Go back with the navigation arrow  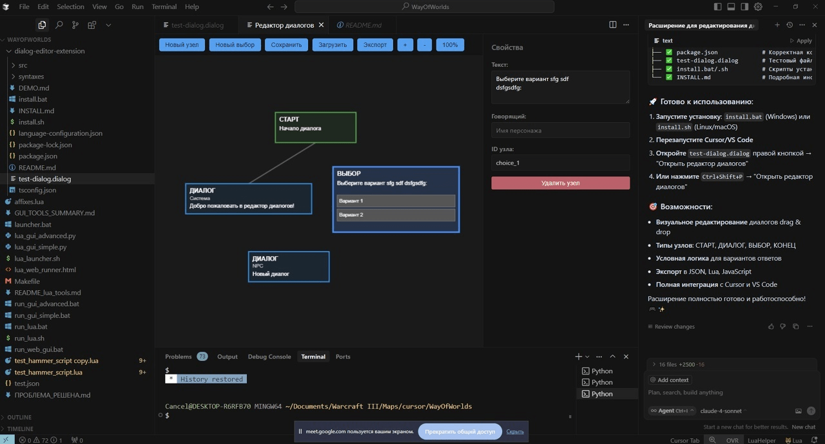270,7
